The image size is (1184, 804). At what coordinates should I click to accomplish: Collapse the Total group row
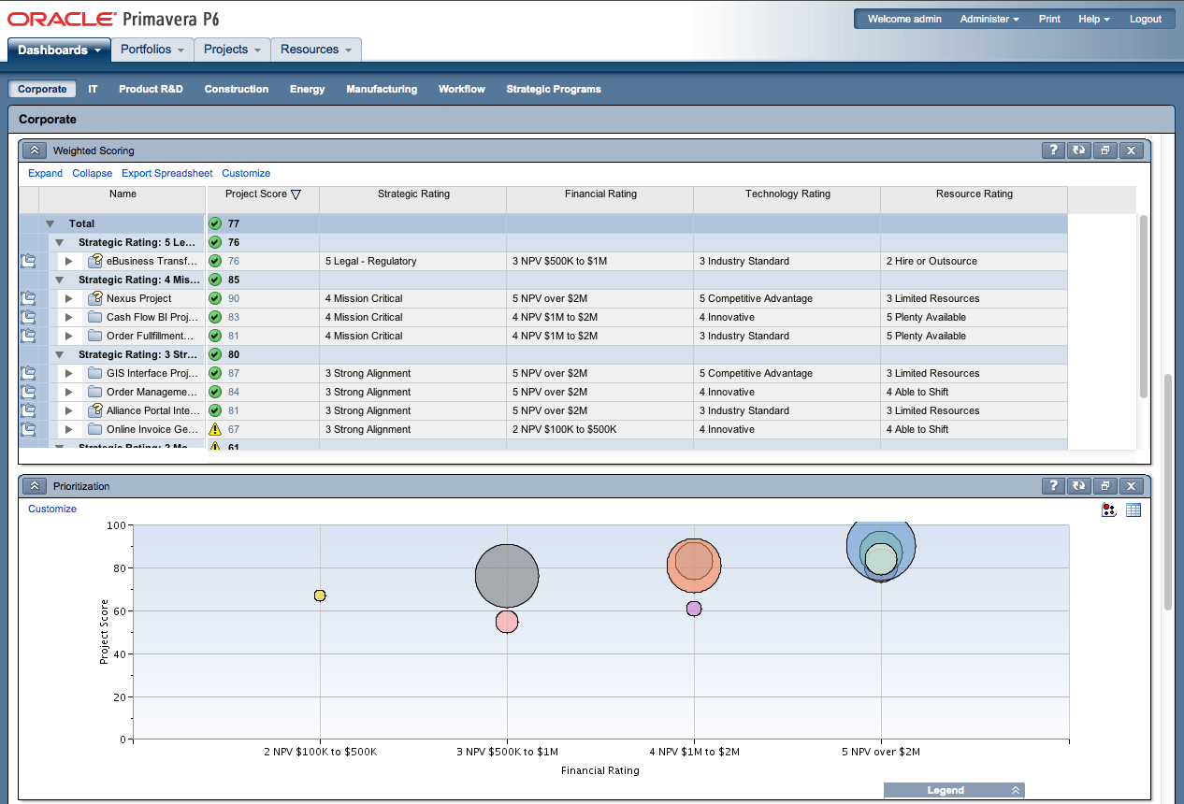click(51, 224)
